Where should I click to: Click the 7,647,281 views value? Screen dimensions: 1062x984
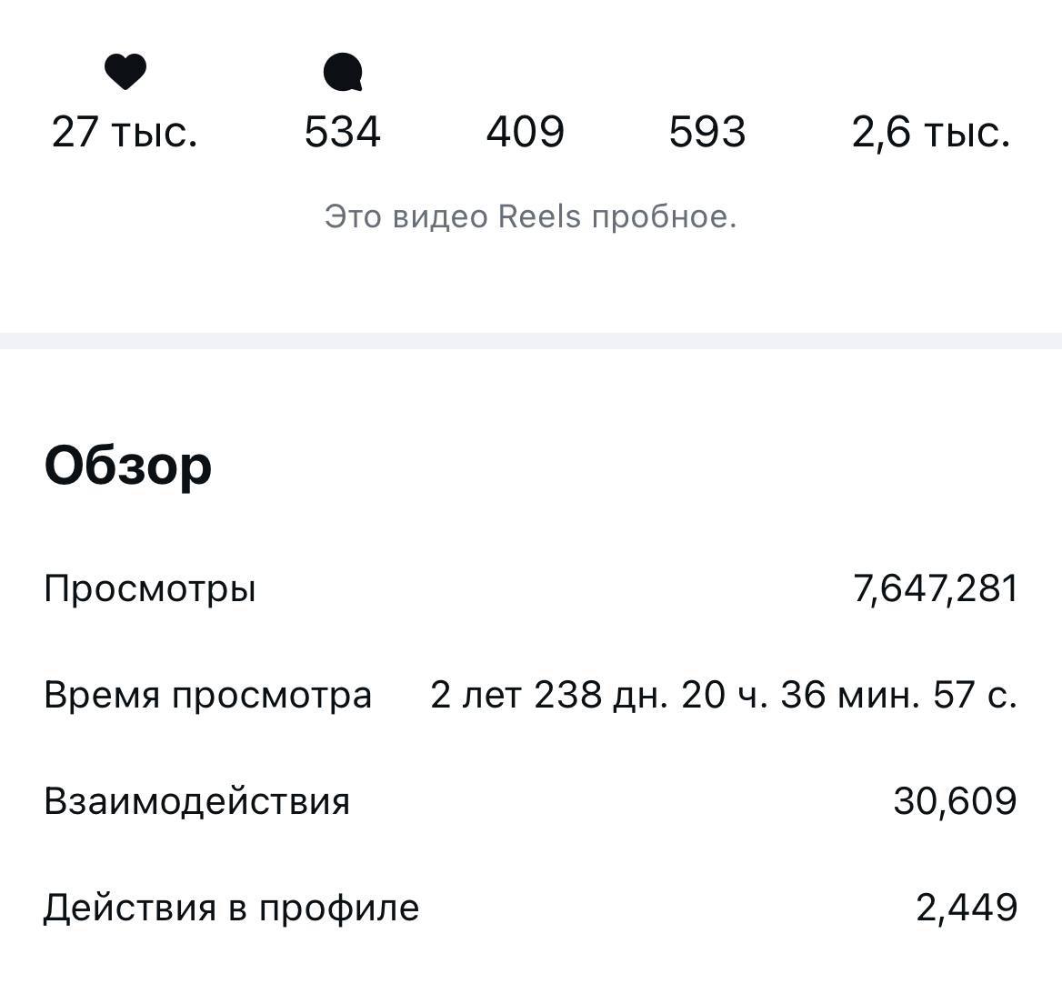(935, 589)
